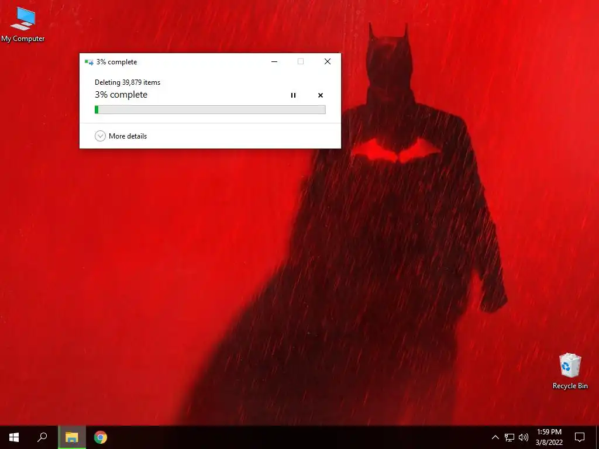Click the 'Deleting 39,879 items' text
This screenshot has width=599, height=449.
(x=128, y=82)
